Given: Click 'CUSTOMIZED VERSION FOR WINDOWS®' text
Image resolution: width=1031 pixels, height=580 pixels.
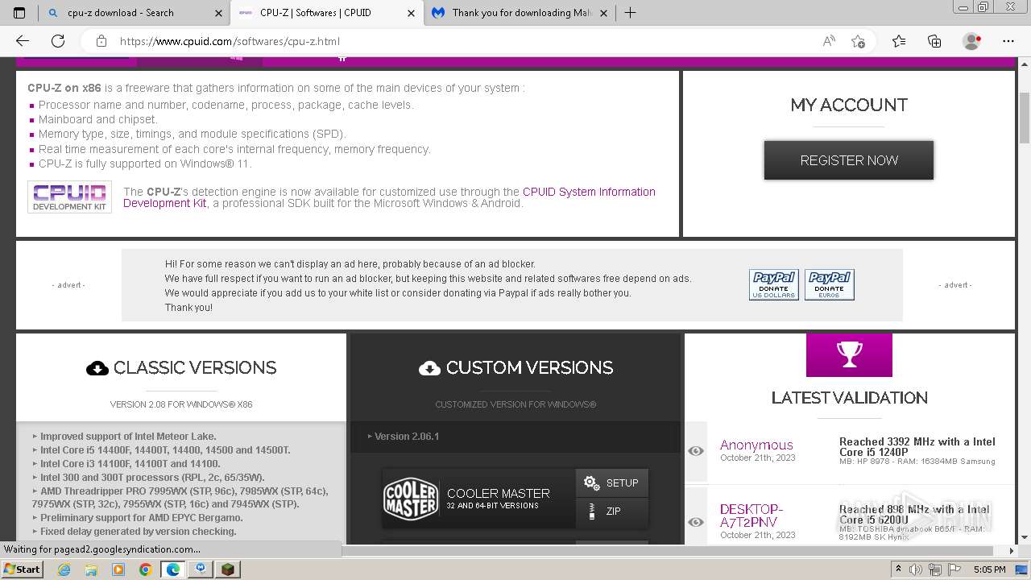Looking at the screenshot, I should pyautogui.click(x=515, y=404).
